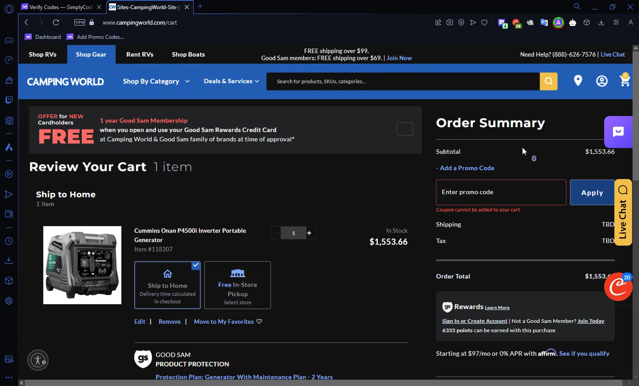Click the browser toolbar download arrow icon
Image resolution: width=639 pixels, height=386 pixels.
[x=601, y=23]
